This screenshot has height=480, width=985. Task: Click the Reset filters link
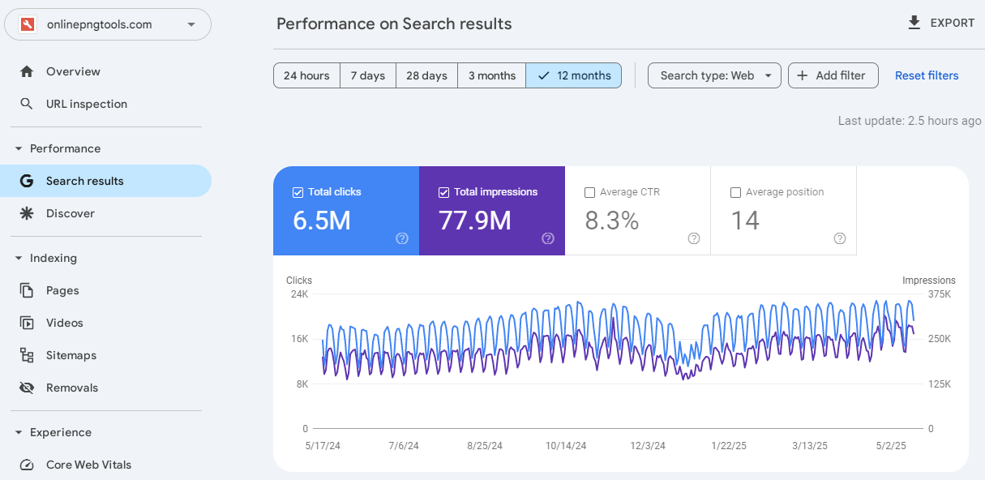tap(927, 75)
